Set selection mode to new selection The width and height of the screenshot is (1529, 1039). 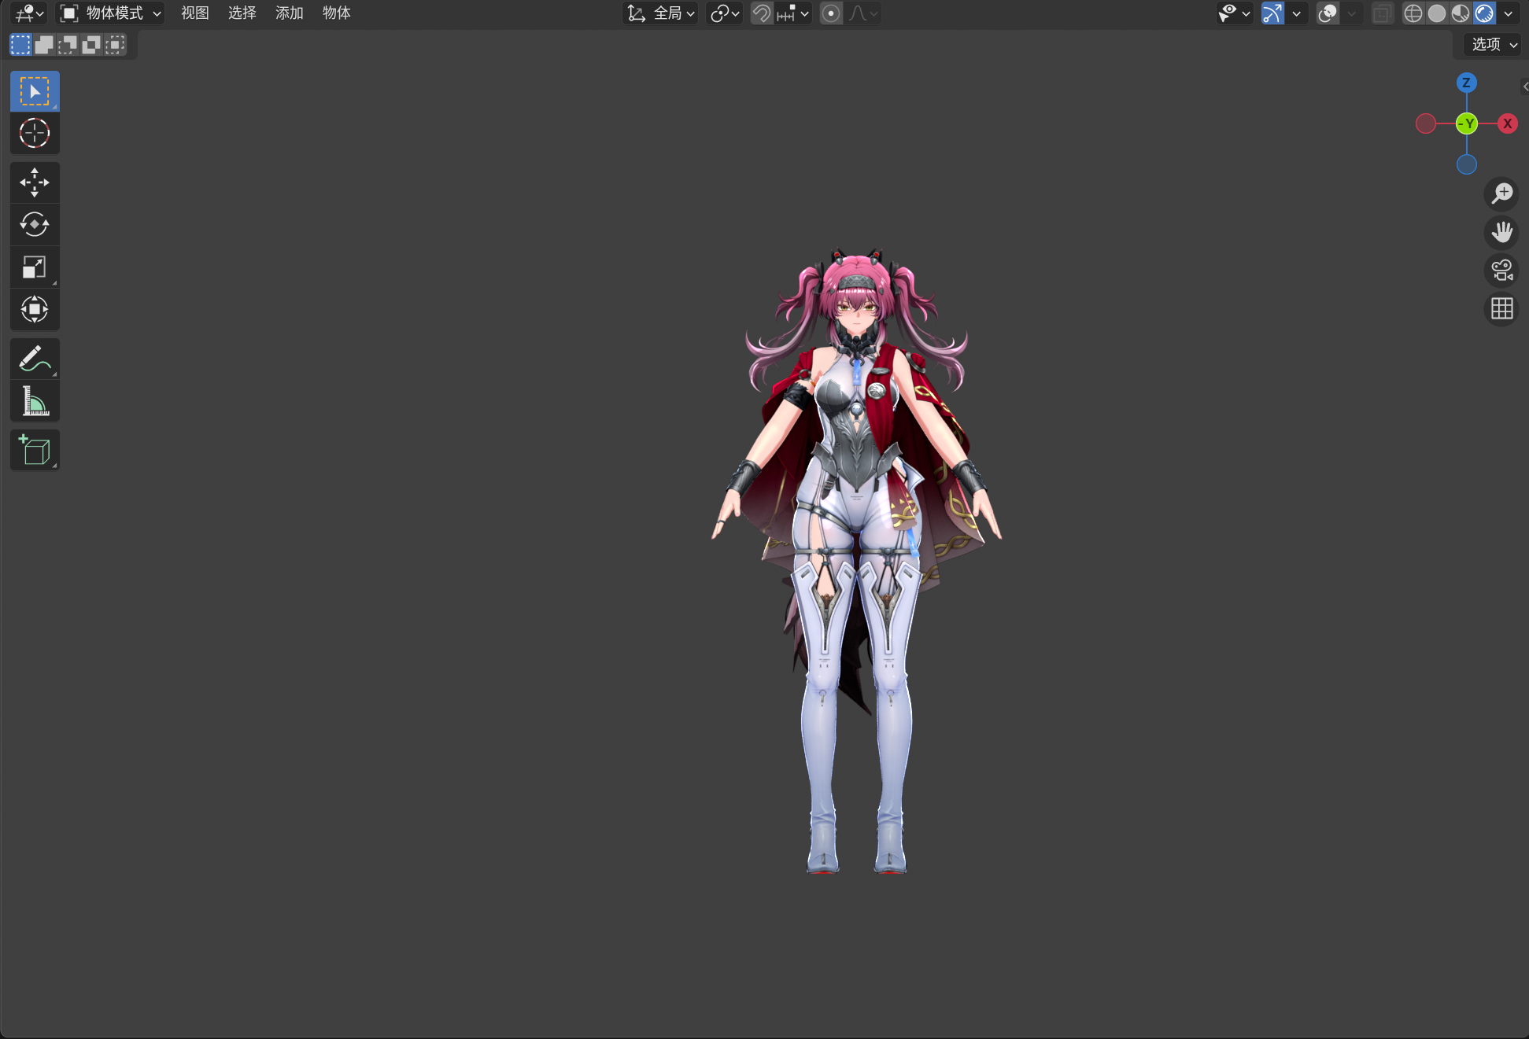[x=20, y=45]
